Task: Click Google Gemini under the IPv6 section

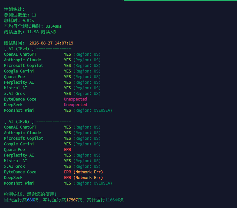Action: 19,144
